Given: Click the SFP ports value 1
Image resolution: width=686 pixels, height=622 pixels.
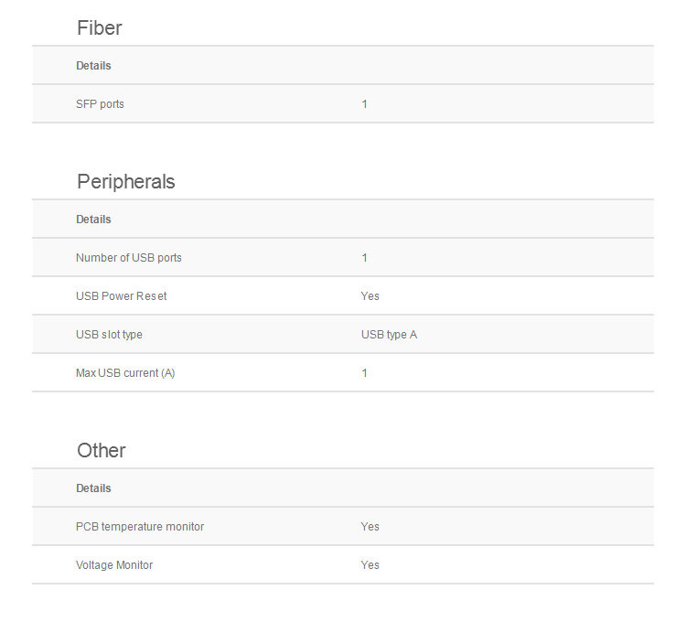Looking at the screenshot, I should [364, 104].
